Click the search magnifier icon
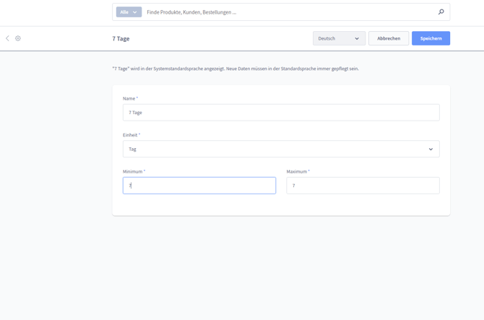This screenshot has width=484, height=320. [x=441, y=12]
